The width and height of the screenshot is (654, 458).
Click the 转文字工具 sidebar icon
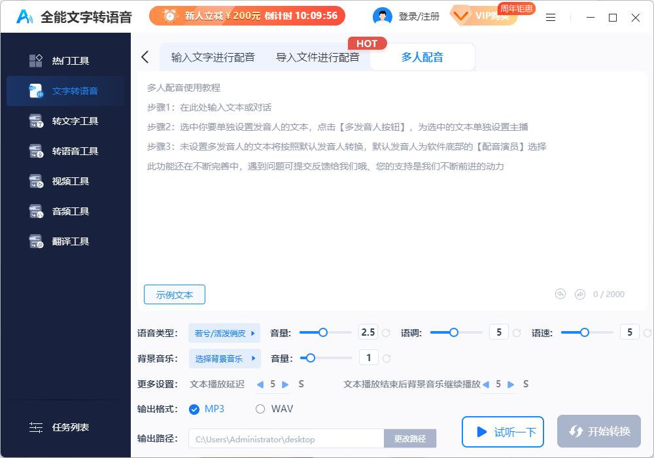[36, 121]
